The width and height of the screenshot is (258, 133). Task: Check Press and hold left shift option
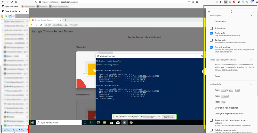point(211,120)
